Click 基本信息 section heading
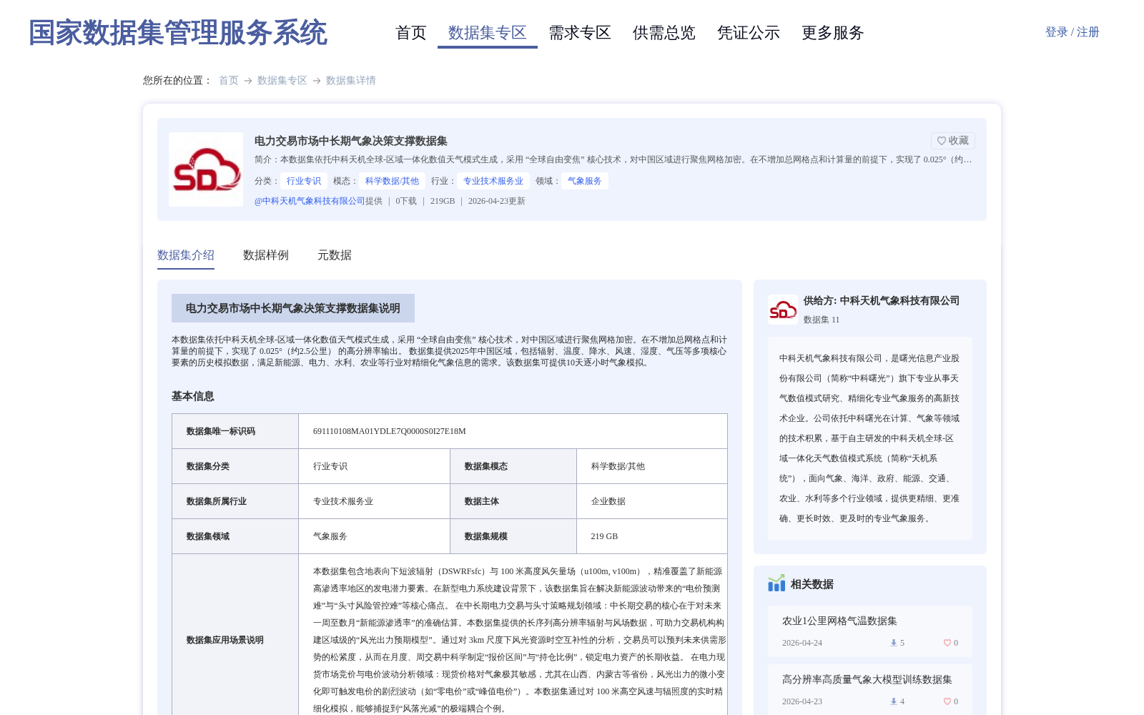The height and width of the screenshot is (715, 1144). [x=193, y=396]
